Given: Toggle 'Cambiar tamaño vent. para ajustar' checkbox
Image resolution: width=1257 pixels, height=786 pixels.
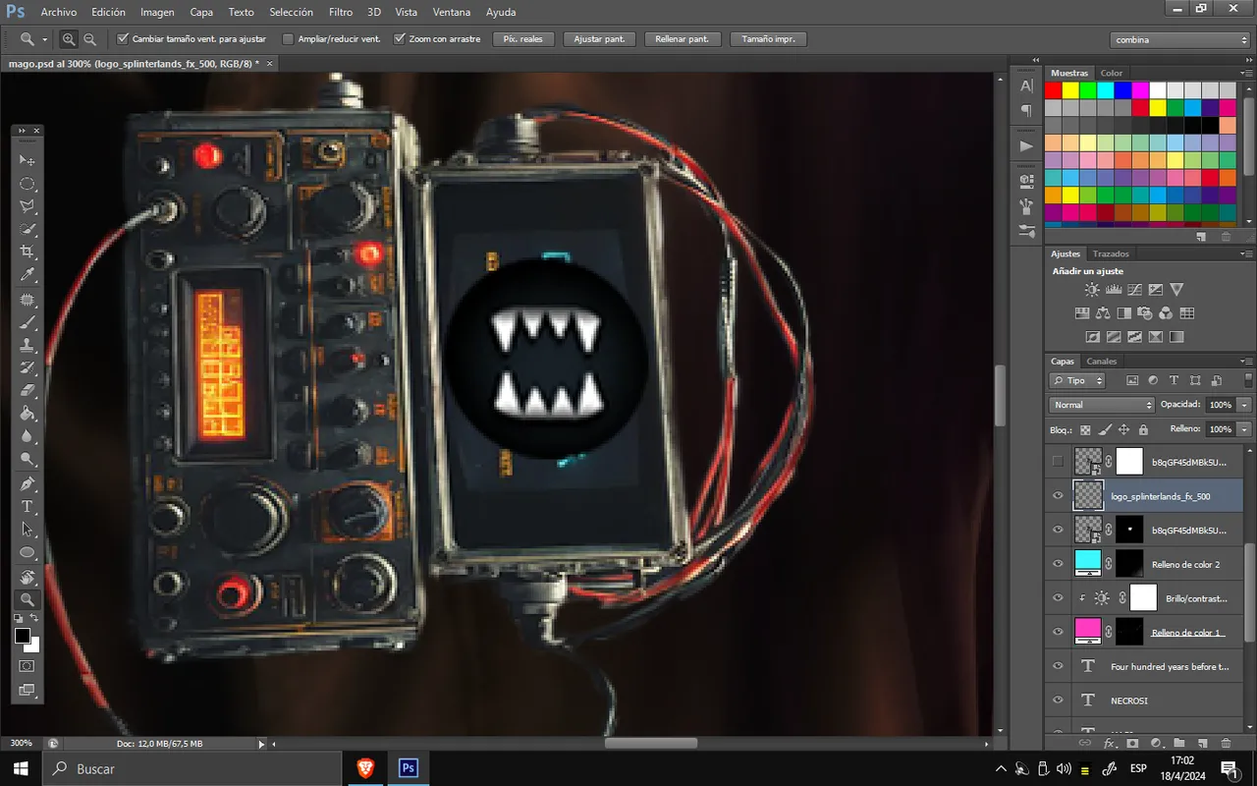Looking at the screenshot, I should tap(123, 39).
